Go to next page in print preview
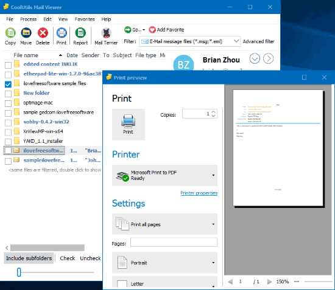Screen dimensions: 335x290 (269, 281)
